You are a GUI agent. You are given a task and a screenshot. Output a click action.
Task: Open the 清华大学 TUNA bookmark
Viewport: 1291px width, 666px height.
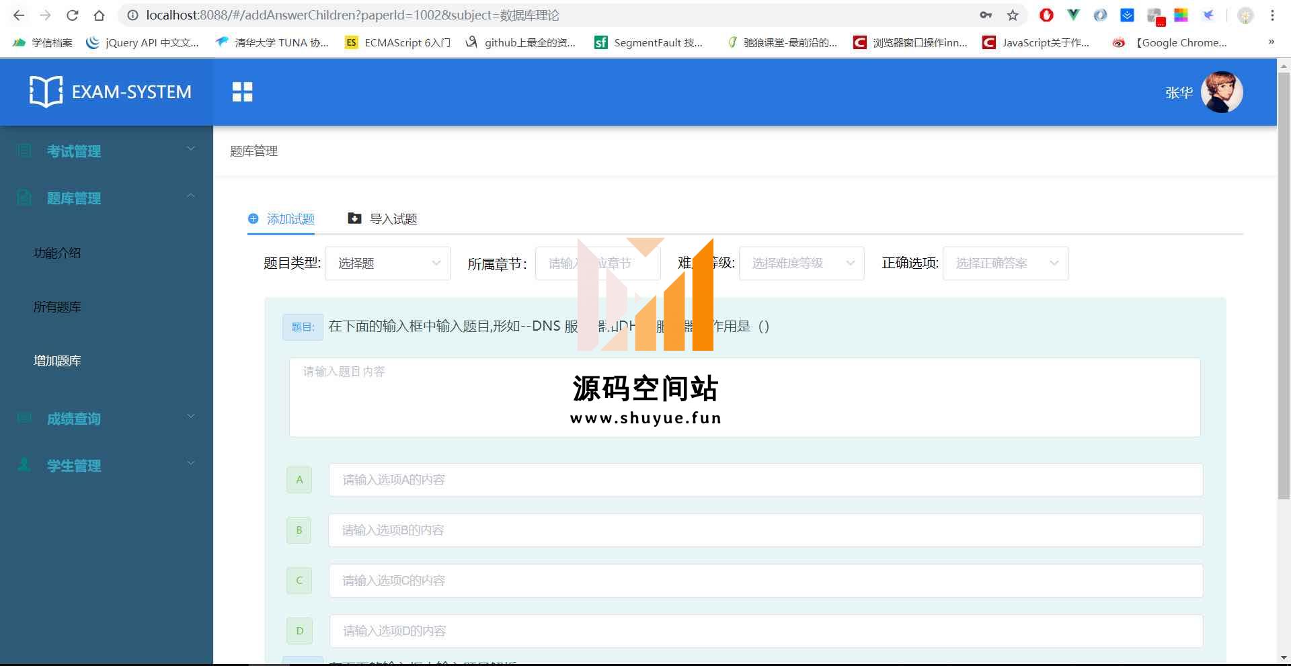[272, 42]
